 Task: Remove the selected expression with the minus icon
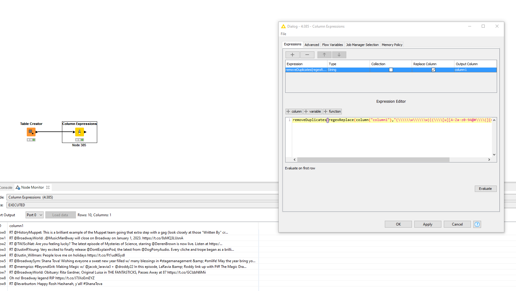pyautogui.click(x=307, y=55)
